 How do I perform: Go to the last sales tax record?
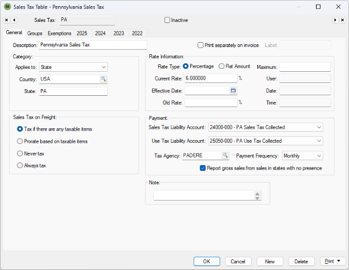(x=343, y=20)
